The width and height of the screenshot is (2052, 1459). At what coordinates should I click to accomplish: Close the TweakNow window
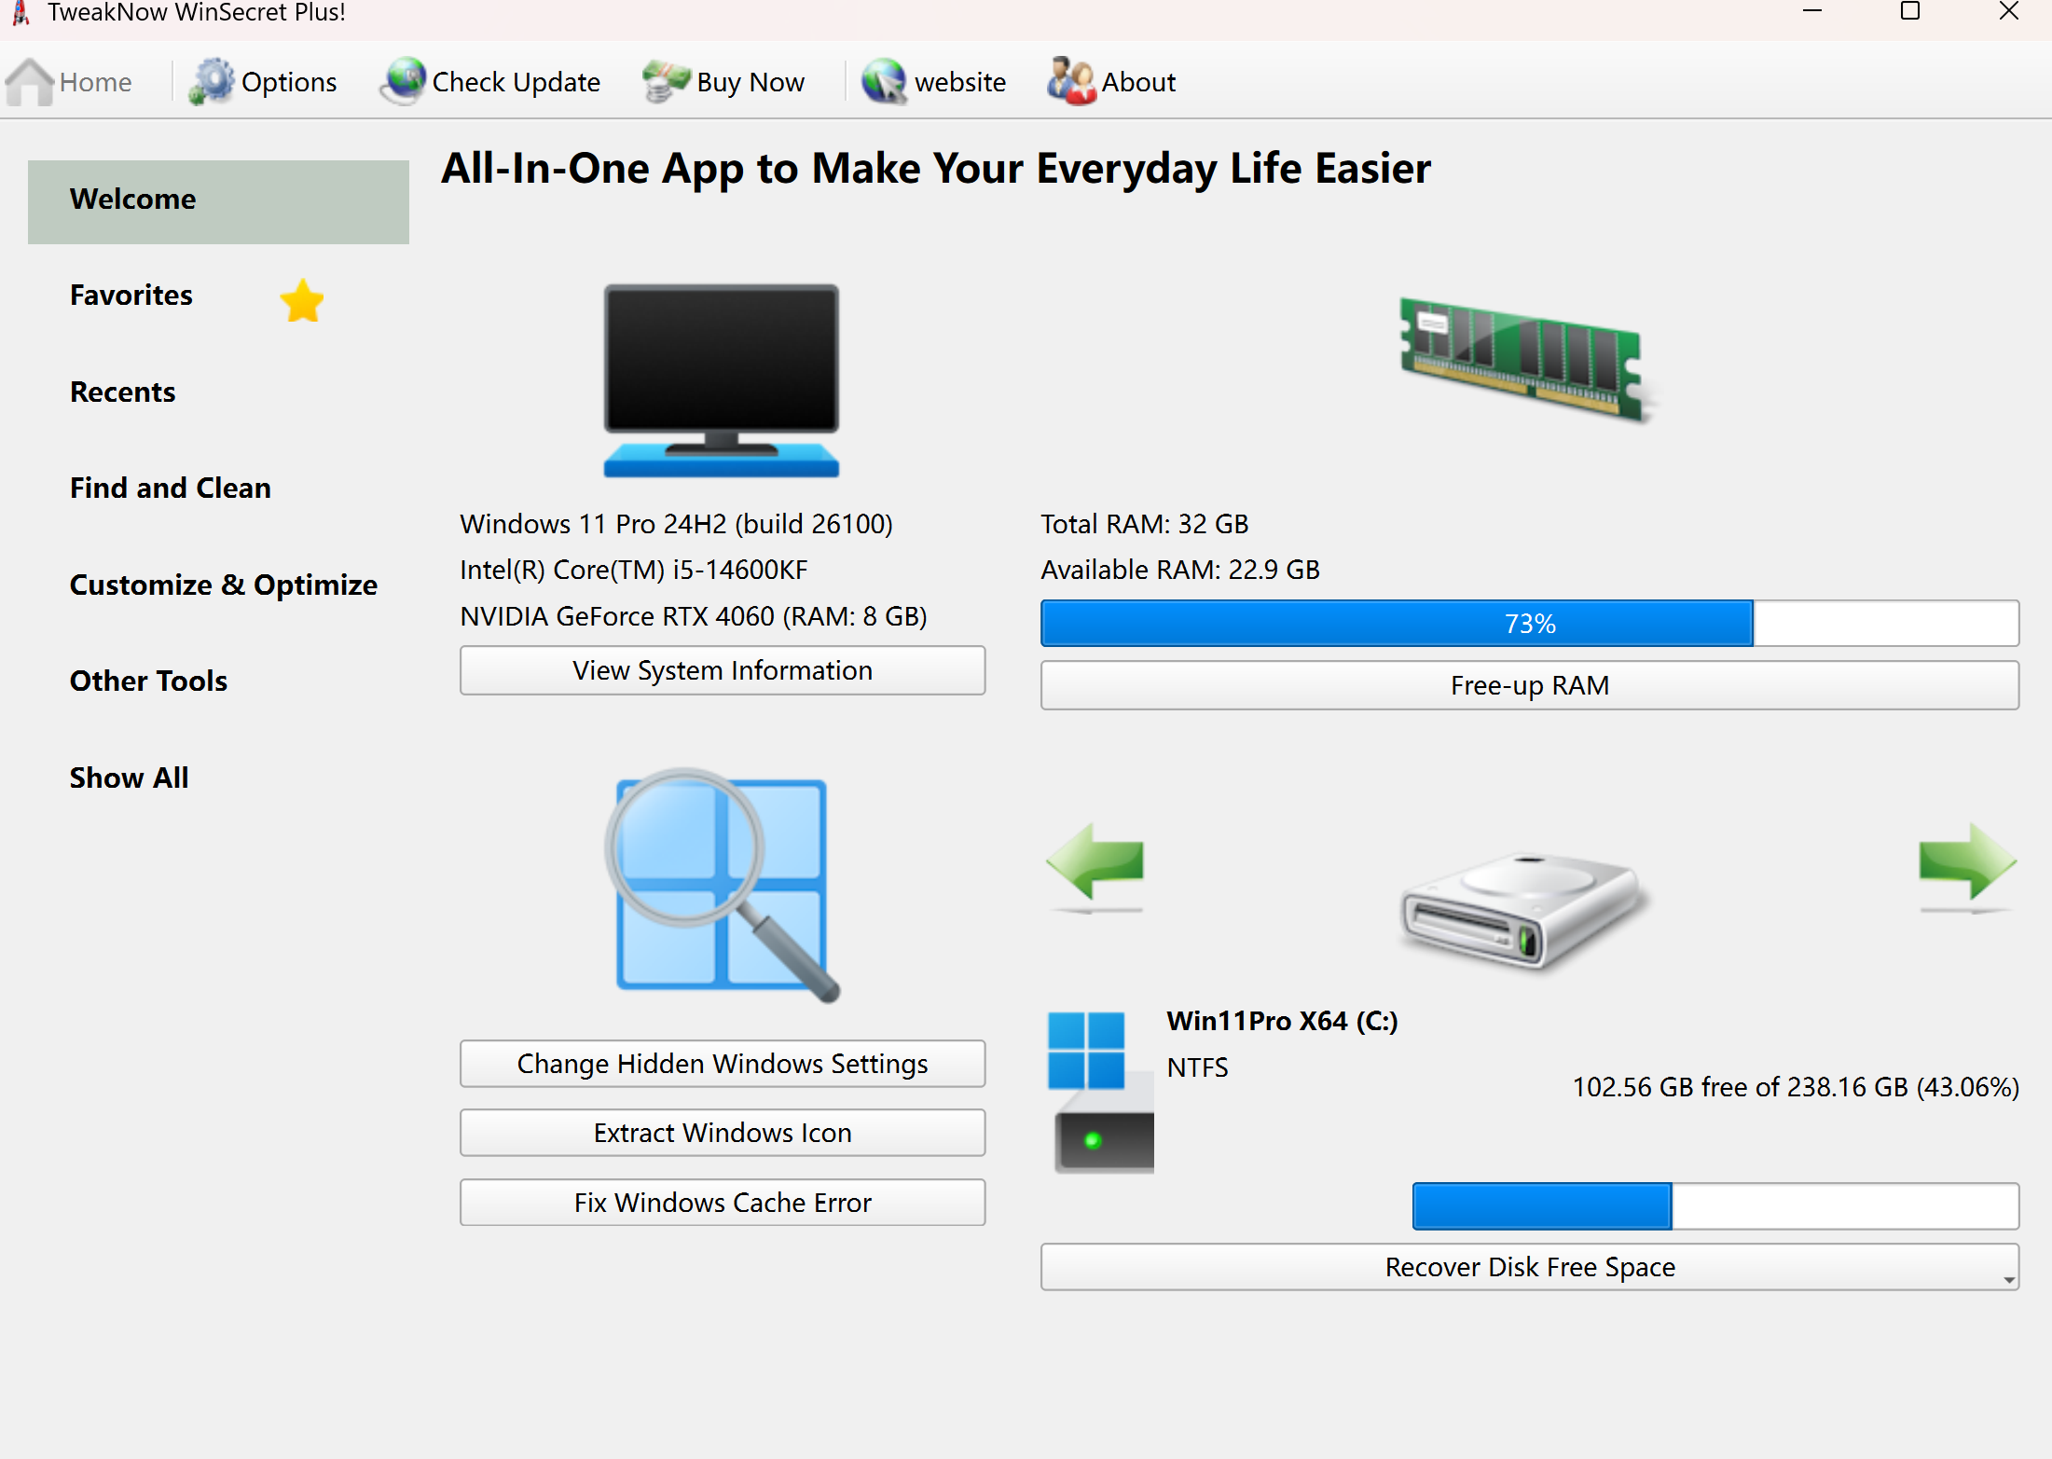coord(2009,12)
